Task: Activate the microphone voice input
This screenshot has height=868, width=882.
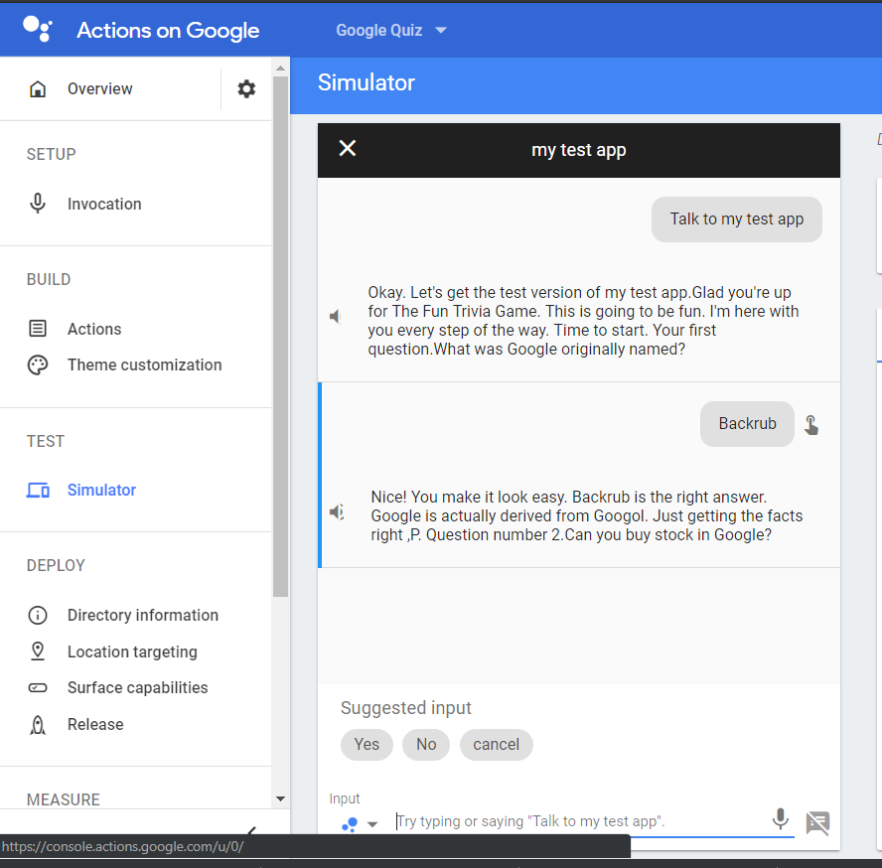Action: [x=780, y=819]
